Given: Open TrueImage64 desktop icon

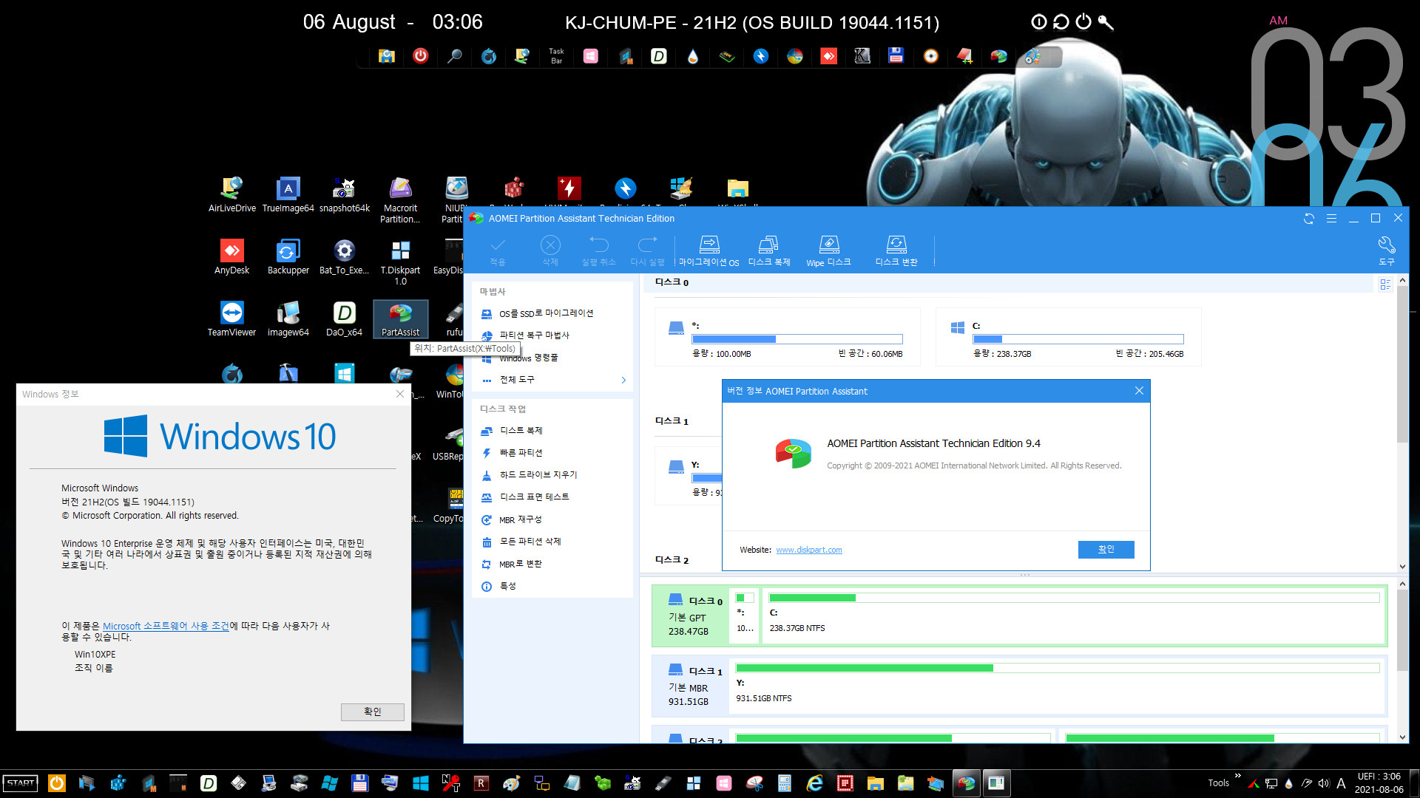Looking at the screenshot, I should click(288, 195).
